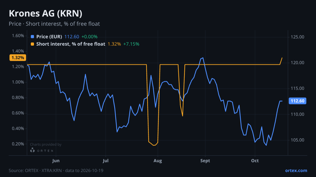Select the Krones AG (KRN) chart title
Image resolution: width=316 pixels, height=177 pixels.
tap(46, 13)
